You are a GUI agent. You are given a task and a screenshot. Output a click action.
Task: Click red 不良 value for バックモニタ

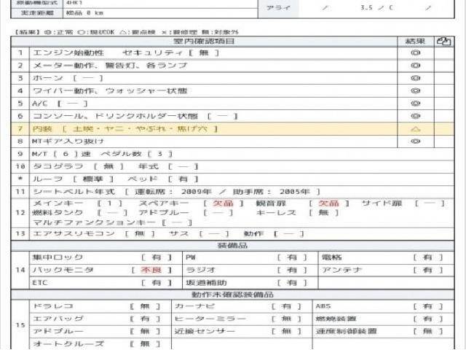pos(151,271)
